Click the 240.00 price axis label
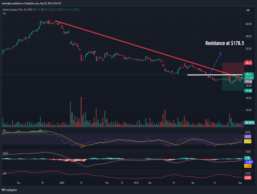This screenshot has width=257, height=194. pyautogui.click(x=248, y=36)
